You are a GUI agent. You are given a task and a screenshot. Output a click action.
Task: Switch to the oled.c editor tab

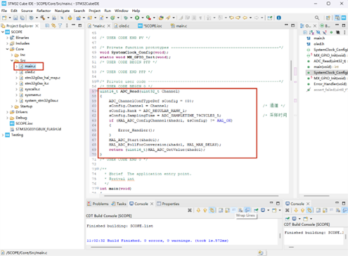[122, 26]
